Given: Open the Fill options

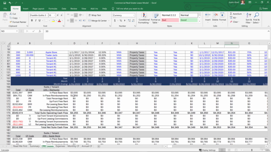Looking at the screenshot, I should [x=233, y=18].
